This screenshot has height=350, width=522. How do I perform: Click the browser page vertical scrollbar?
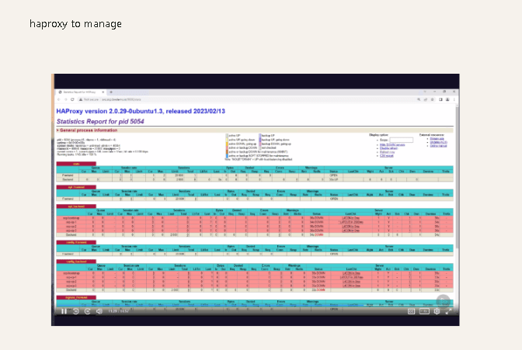click(458, 176)
